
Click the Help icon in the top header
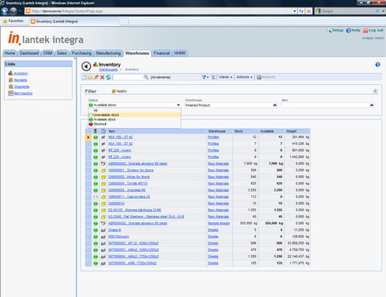pos(348,30)
